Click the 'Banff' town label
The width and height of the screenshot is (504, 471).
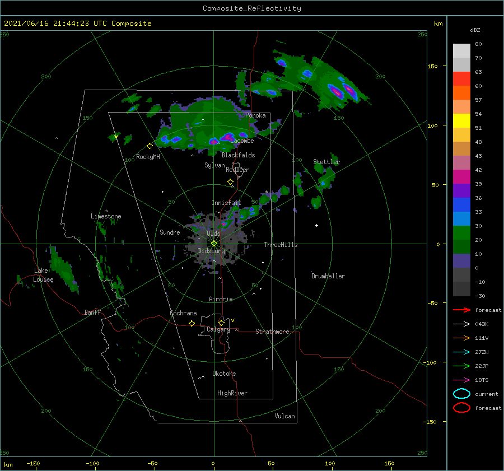pos(92,312)
